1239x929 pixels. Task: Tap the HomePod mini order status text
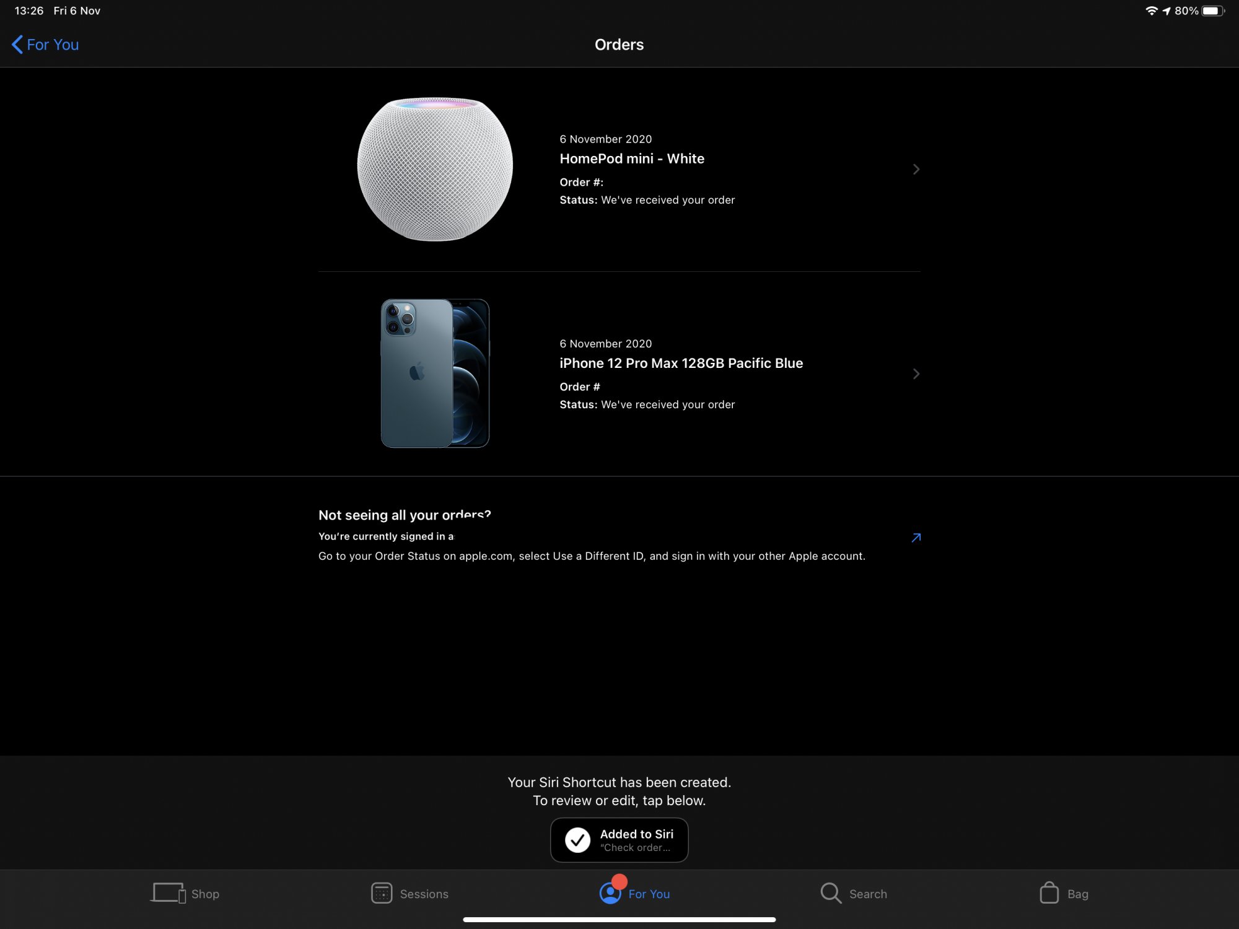(x=647, y=200)
